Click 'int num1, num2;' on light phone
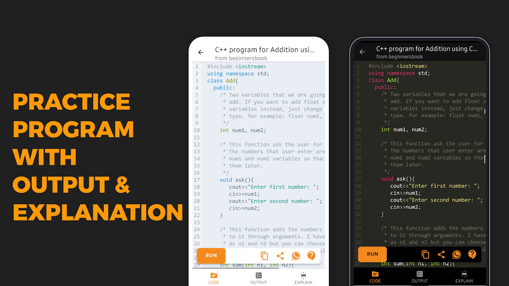The width and height of the screenshot is (509, 286). tap(243, 130)
